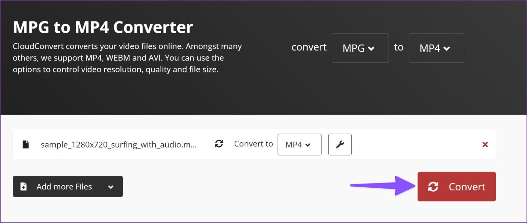Image resolution: width=527 pixels, height=223 pixels.
Task: Open the MP4 output format dropdown
Action: [436, 48]
